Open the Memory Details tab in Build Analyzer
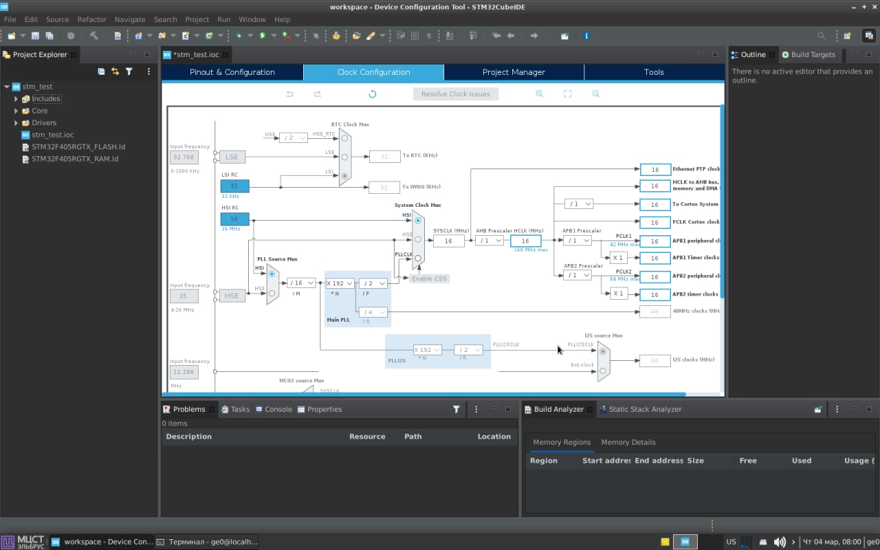 point(628,442)
